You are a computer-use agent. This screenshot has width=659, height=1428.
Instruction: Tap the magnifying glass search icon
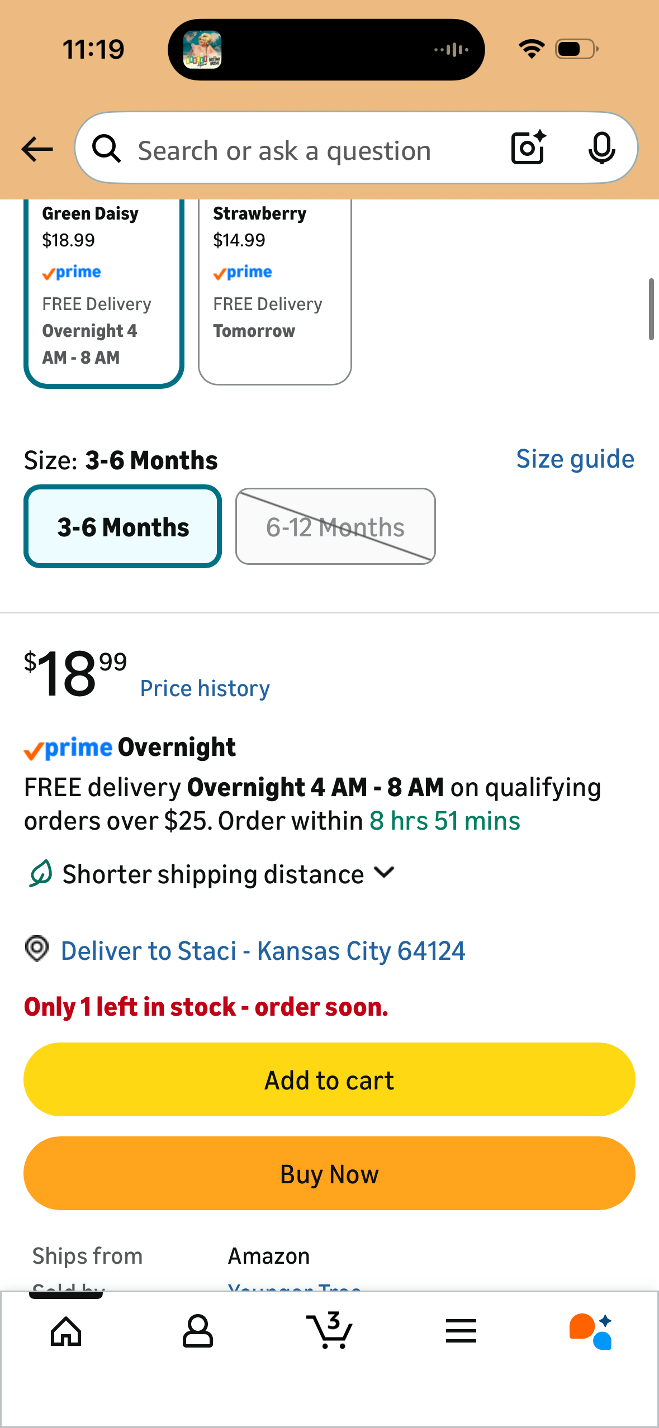point(106,149)
